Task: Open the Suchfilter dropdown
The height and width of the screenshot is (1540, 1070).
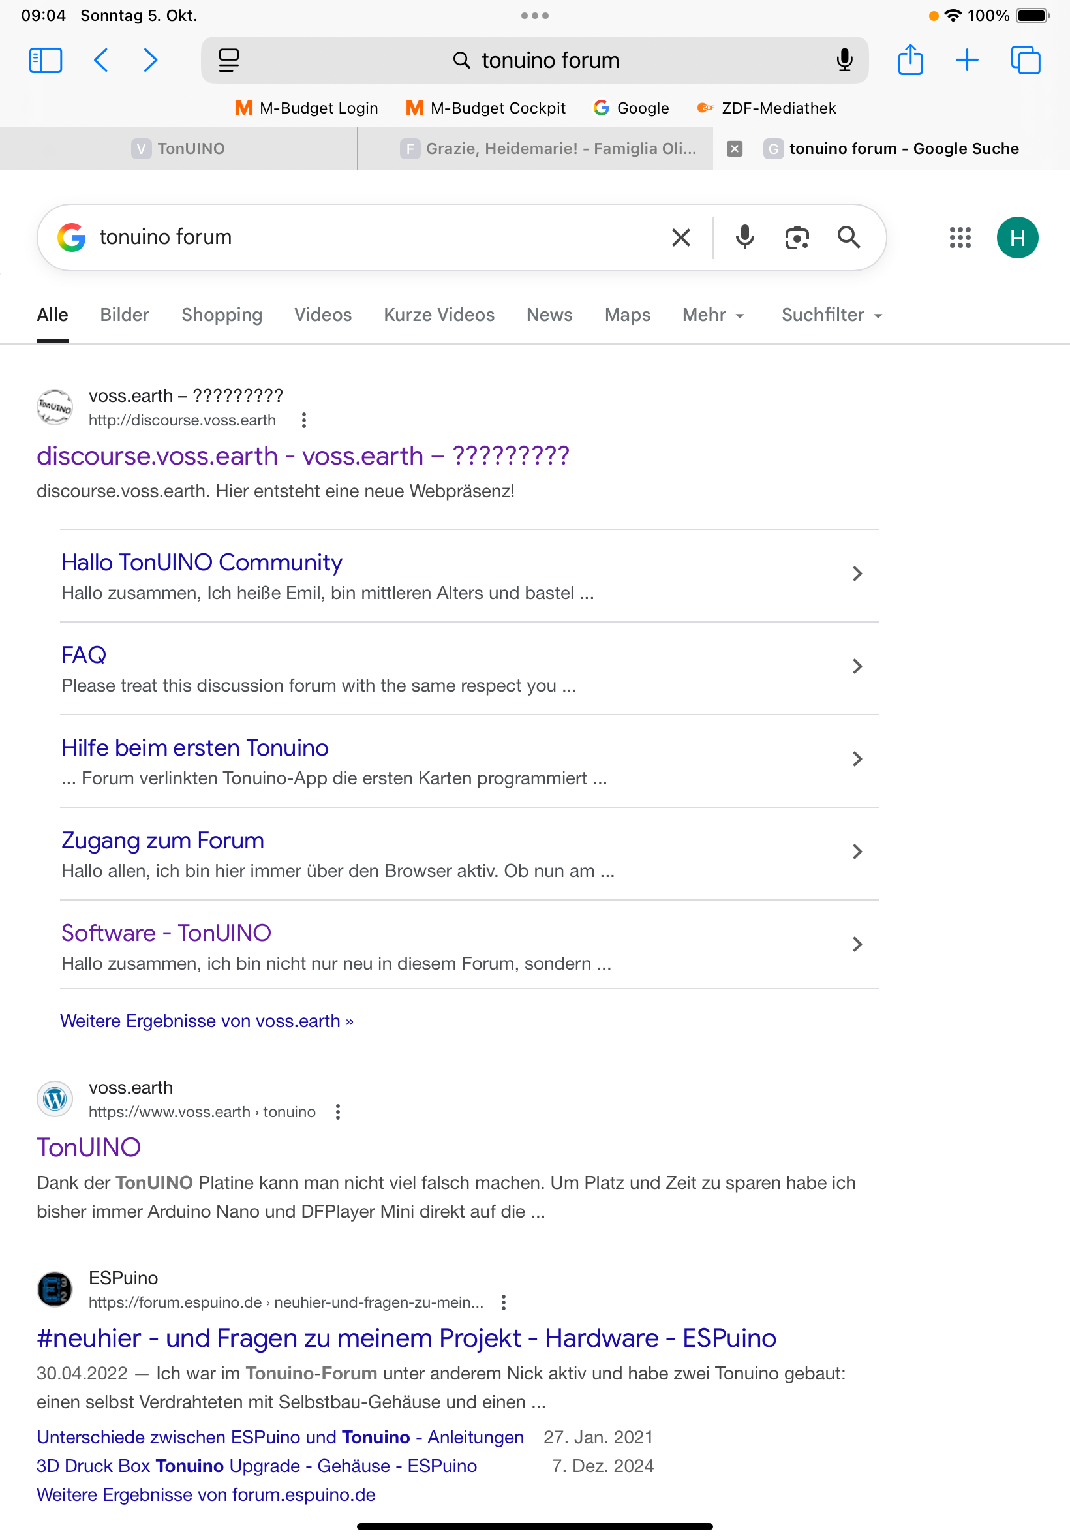Action: (x=831, y=315)
